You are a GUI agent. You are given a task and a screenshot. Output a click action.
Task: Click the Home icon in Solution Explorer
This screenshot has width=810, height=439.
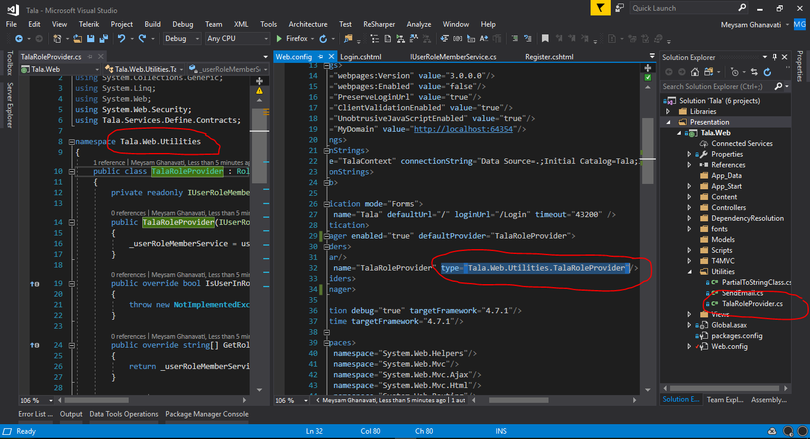click(x=694, y=72)
